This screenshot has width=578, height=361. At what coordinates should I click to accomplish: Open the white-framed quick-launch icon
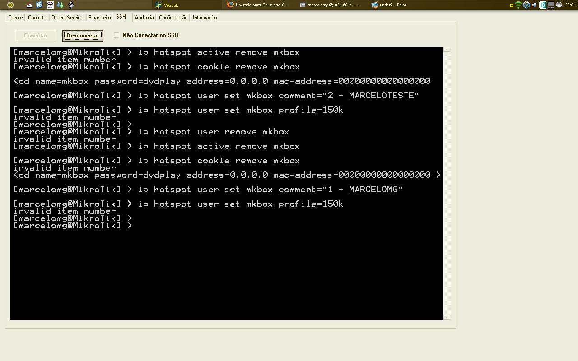[x=50, y=5]
